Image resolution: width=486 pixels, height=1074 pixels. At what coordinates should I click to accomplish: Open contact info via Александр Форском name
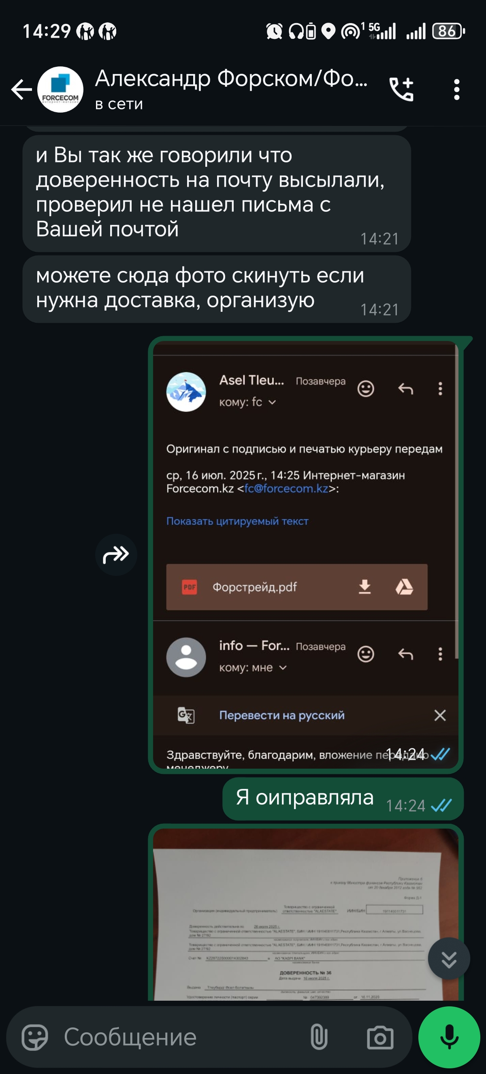coord(231,79)
